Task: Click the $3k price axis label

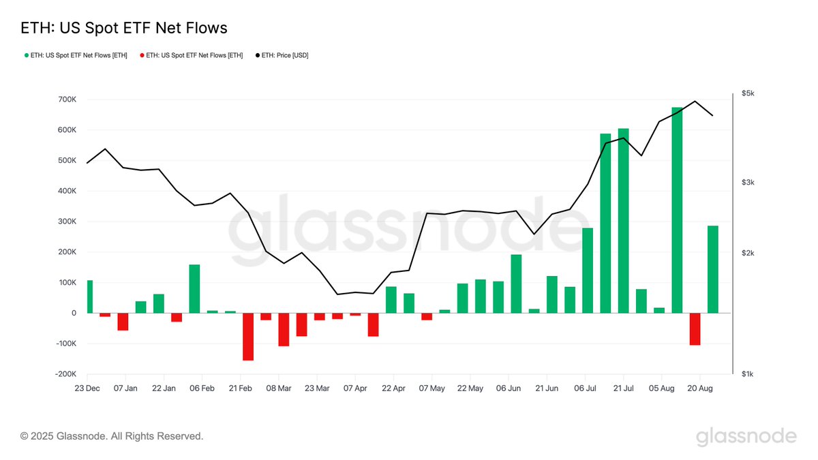Action: pos(748,183)
